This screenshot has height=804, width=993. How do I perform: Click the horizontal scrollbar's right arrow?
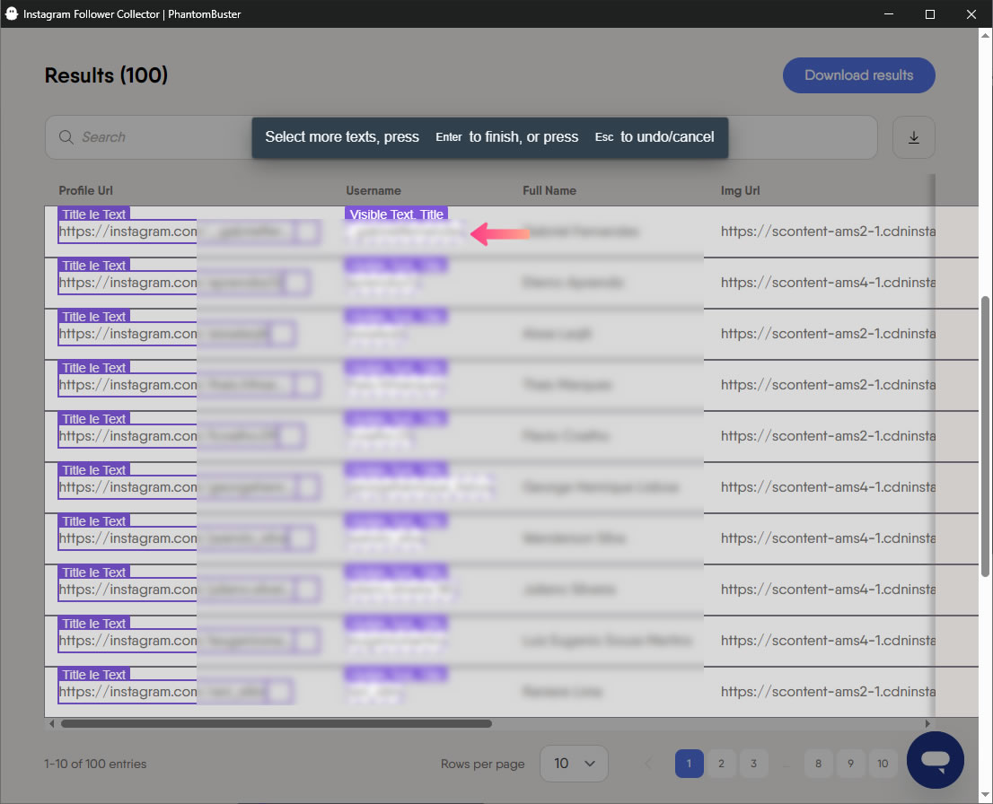point(927,723)
